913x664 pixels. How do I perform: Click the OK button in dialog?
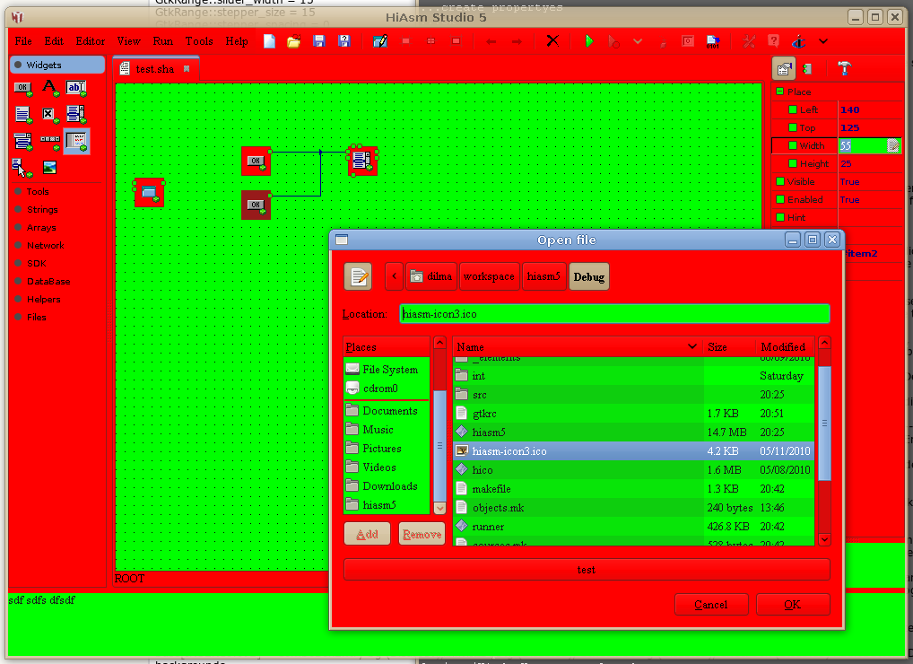point(792,604)
